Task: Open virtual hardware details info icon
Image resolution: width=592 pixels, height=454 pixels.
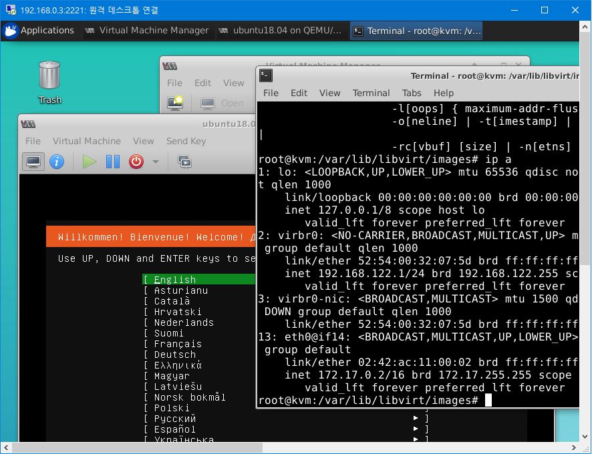Action: (57, 162)
